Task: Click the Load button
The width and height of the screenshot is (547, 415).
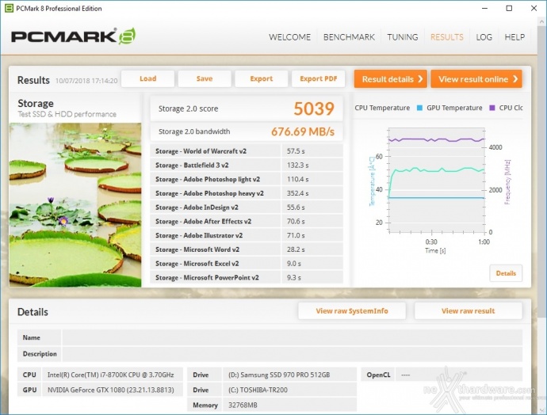Action: tap(148, 78)
